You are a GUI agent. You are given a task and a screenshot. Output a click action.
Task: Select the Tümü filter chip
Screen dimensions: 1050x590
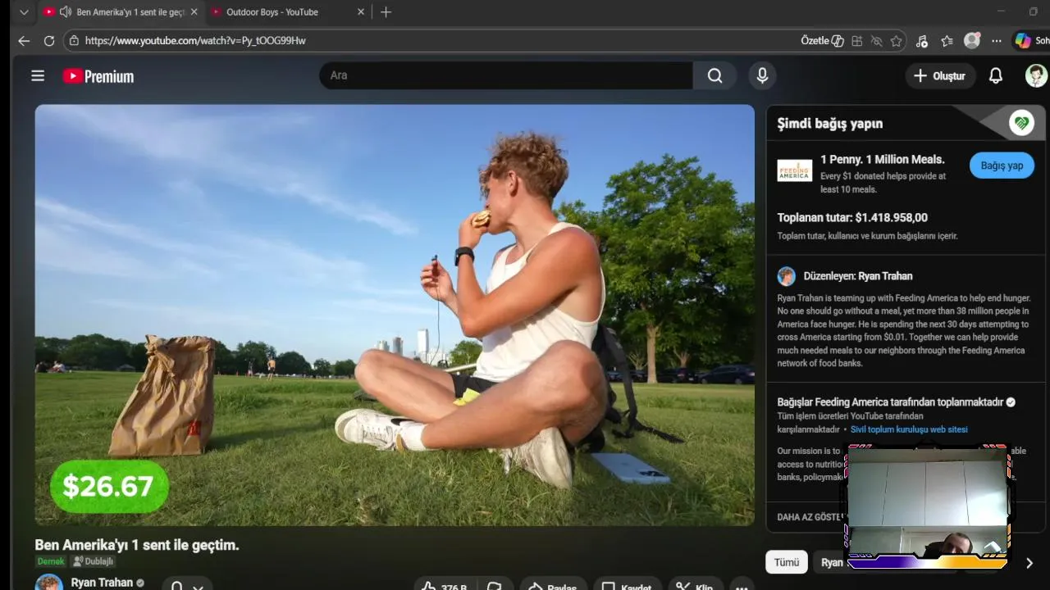(787, 562)
